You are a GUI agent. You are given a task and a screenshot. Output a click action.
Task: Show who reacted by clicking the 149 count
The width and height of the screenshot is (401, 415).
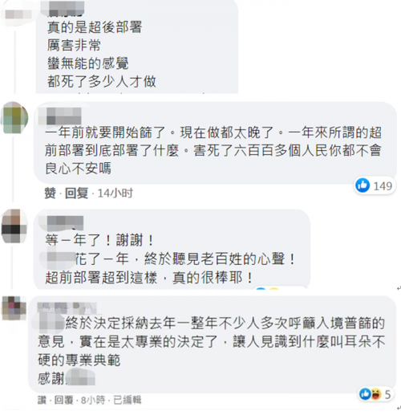tap(383, 186)
